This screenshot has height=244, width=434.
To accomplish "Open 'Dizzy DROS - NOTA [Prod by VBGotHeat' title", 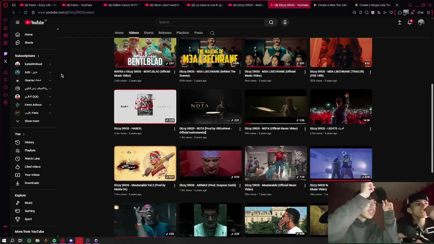I will (x=205, y=130).
